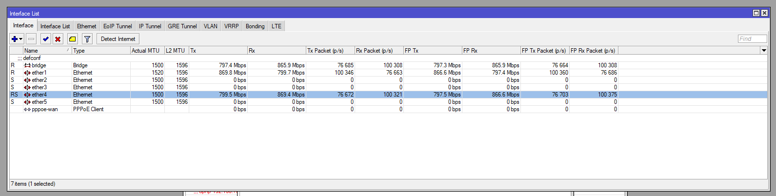Image resolution: width=776 pixels, height=196 pixels.
Task: Click the 869.8 Mbps Tx value
Action: click(x=233, y=73)
